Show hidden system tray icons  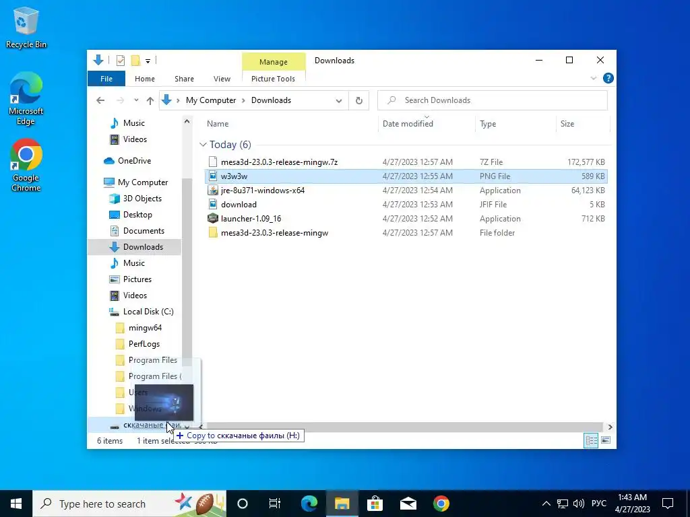pos(546,504)
